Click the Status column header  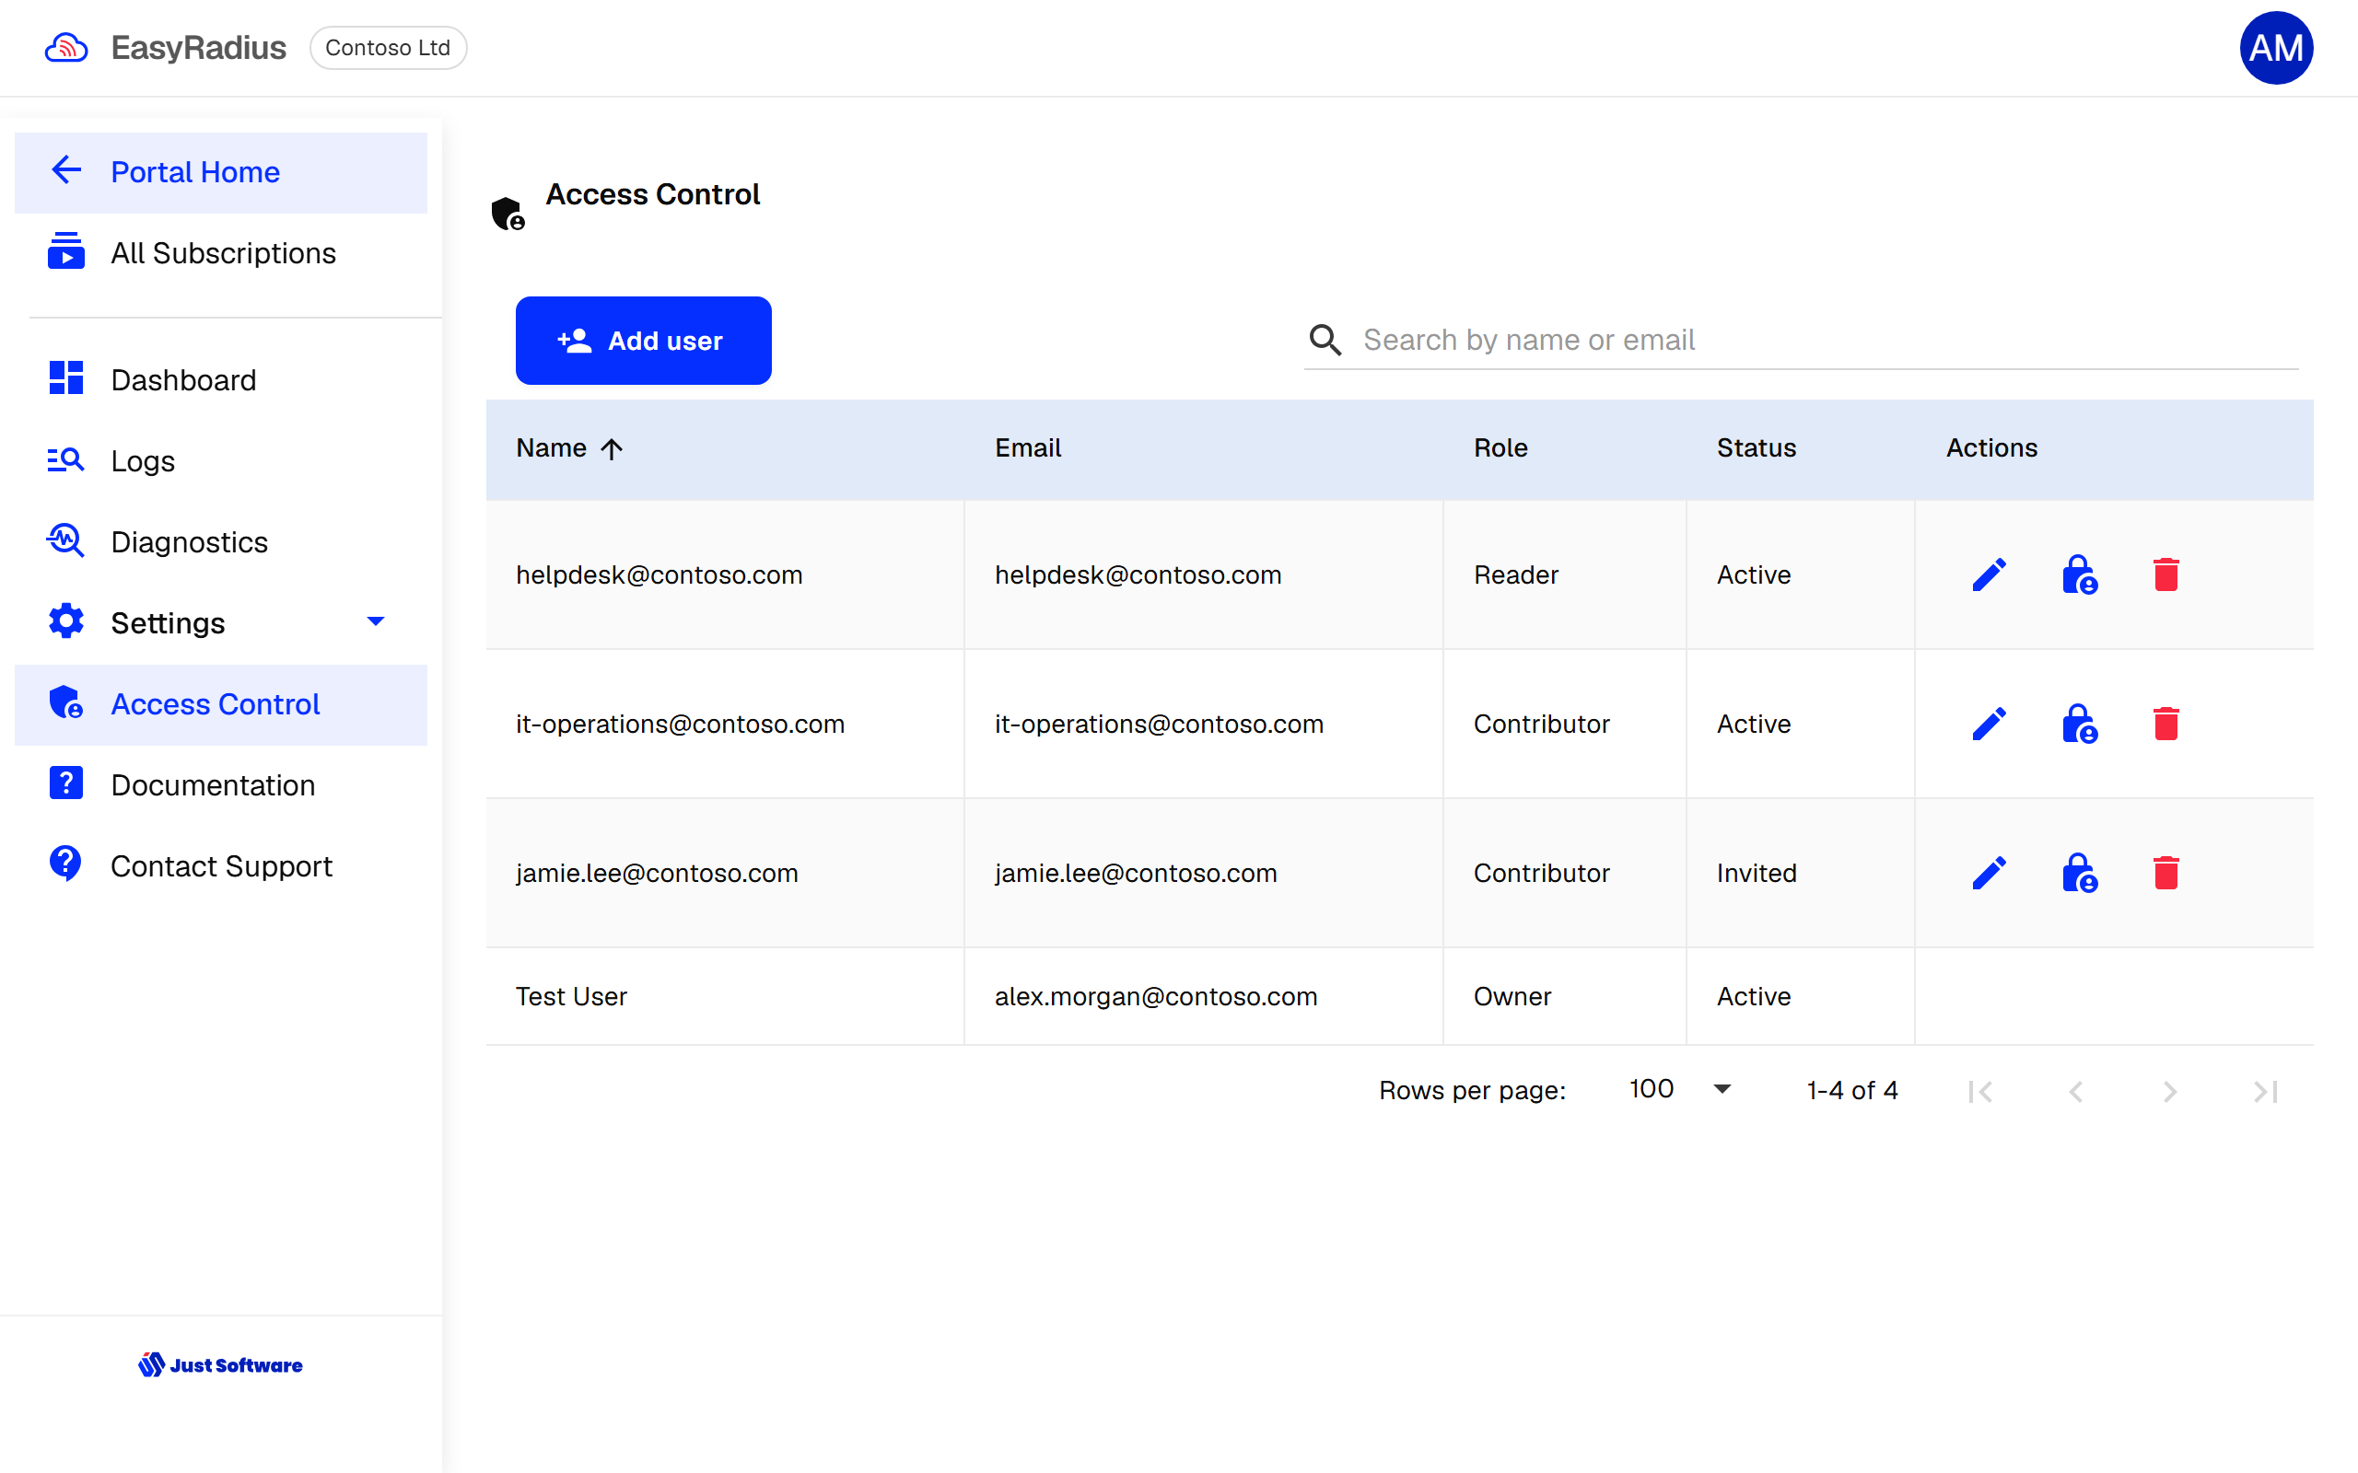pos(1756,448)
